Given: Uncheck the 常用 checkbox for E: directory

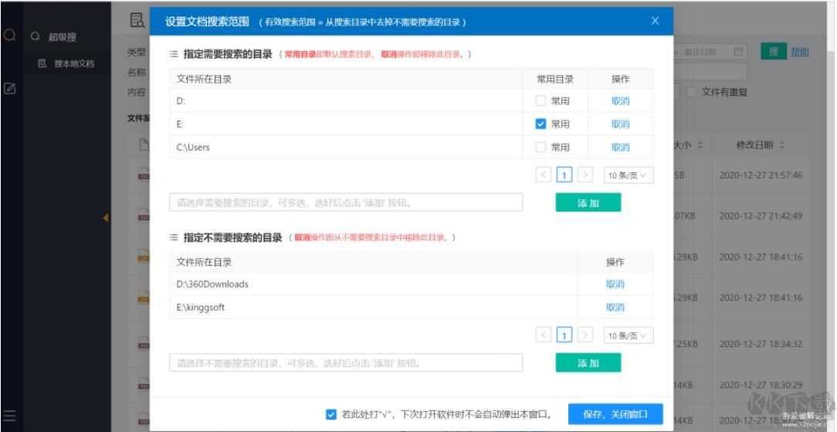Looking at the screenshot, I should click(x=541, y=124).
